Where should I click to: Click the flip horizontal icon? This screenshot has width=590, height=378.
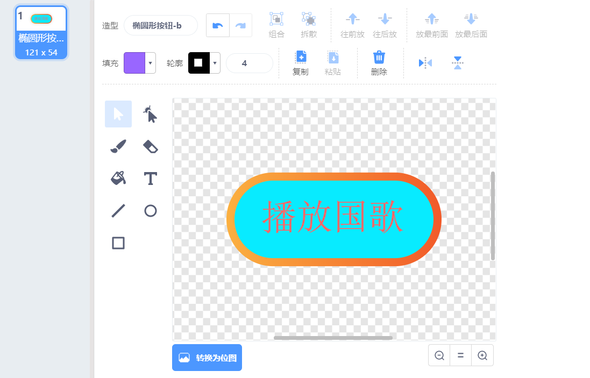tap(425, 63)
